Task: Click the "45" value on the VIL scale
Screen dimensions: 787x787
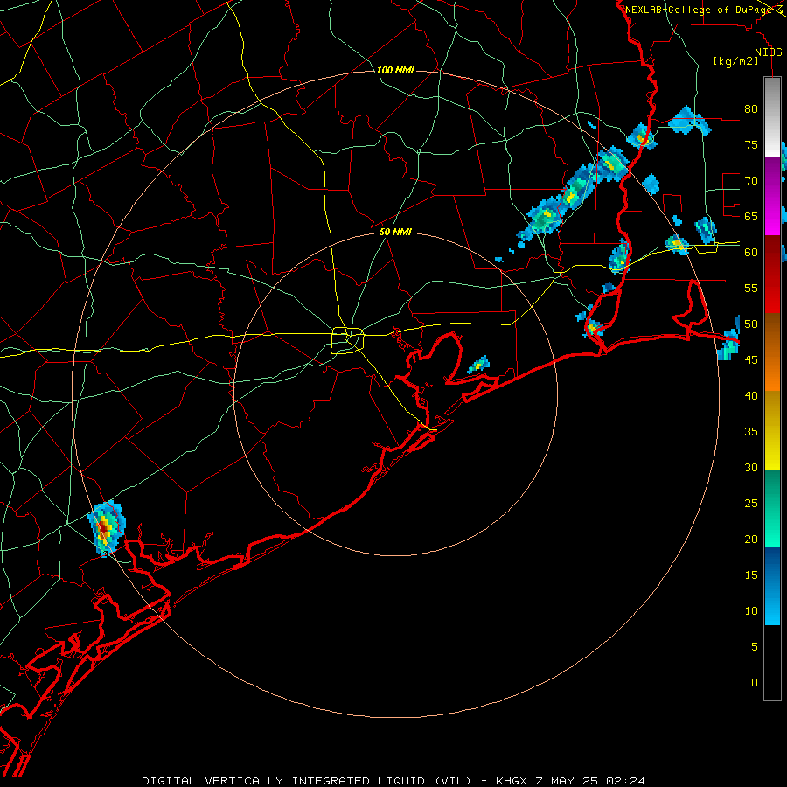Action: click(x=751, y=360)
